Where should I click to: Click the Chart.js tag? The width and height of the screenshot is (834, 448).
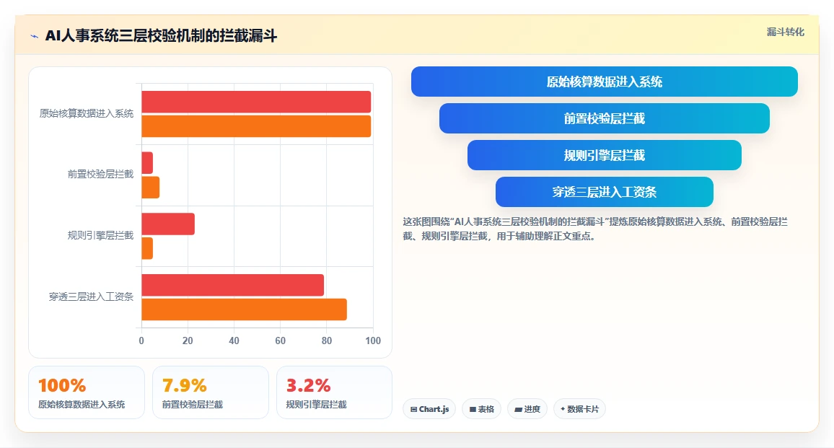(x=429, y=409)
